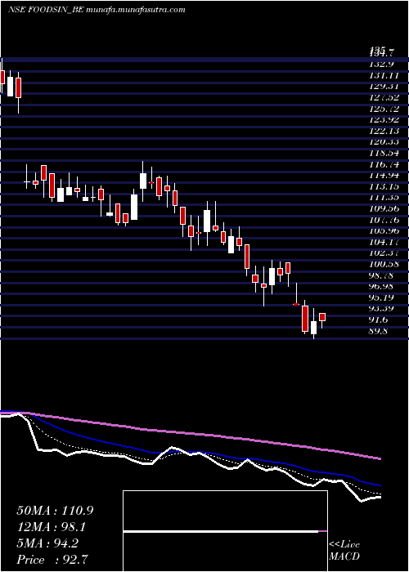
Task: Click the 122.13 price axis label
Action: click(384, 131)
